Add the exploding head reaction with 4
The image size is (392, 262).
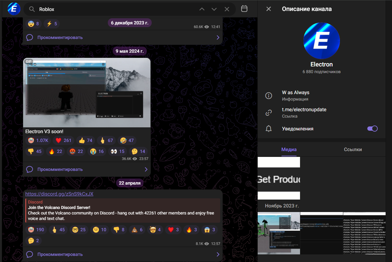point(155,230)
